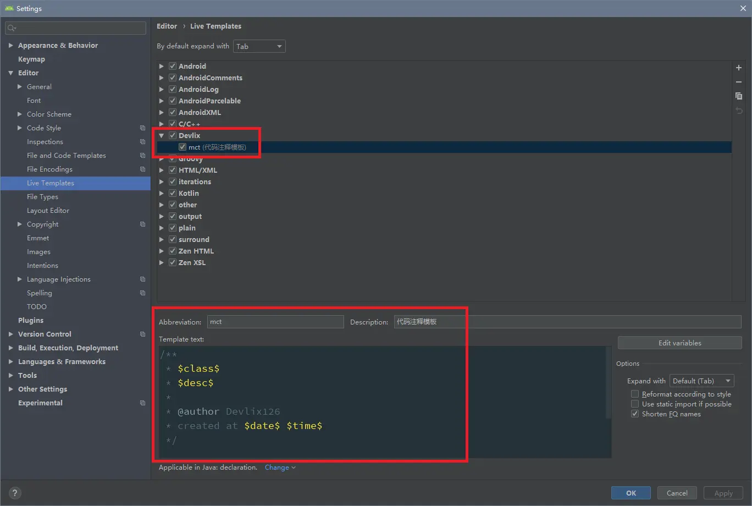
Task: Toggle the Devlix group checkbox
Action: 173,135
